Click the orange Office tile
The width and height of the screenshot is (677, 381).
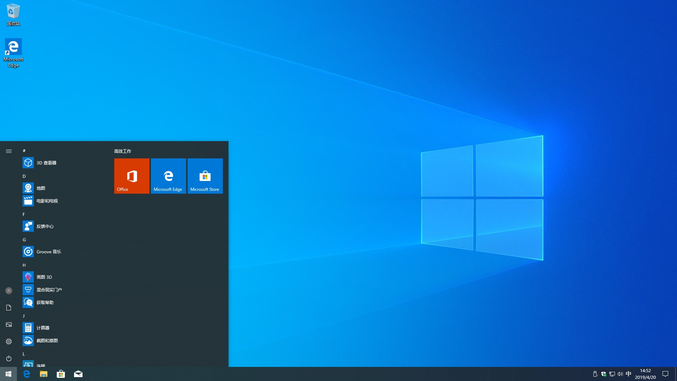click(132, 176)
